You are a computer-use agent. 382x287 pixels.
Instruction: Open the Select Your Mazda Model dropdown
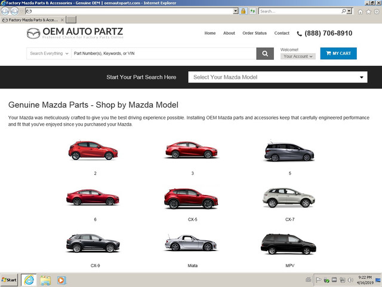(278, 77)
